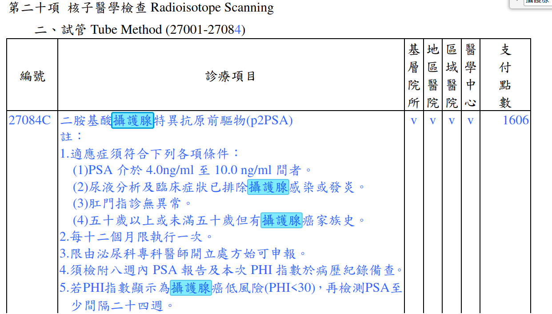The height and width of the screenshot is (314, 552).
Task: Click the v mark under 基層院所
Action: click(x=414, y=121)
